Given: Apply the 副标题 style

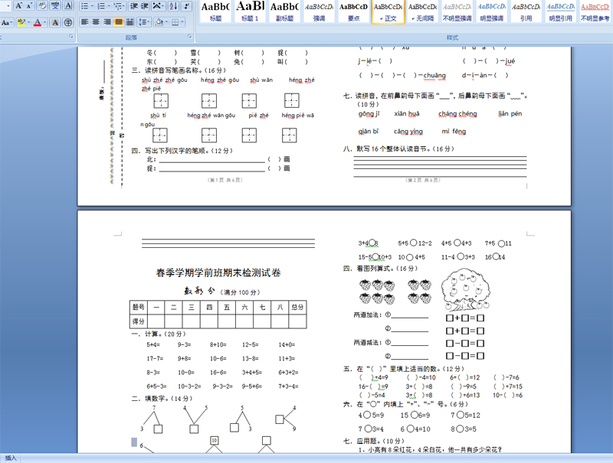Looking at the screenshot, I should point(284,11).
